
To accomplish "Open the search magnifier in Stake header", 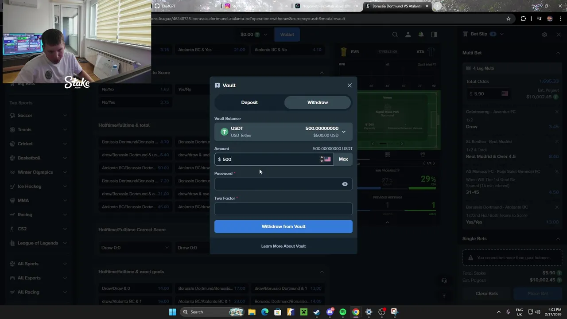I will click(395, 35).
